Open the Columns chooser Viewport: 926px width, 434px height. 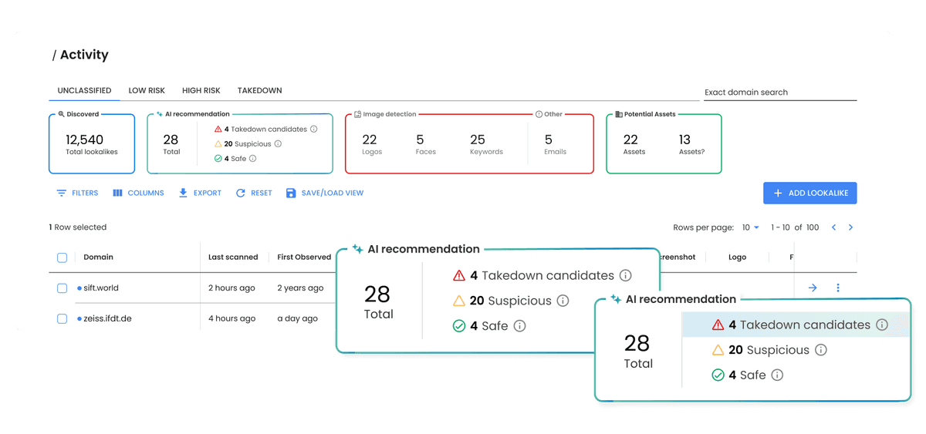pyautogui.click(x=138, y=193)
